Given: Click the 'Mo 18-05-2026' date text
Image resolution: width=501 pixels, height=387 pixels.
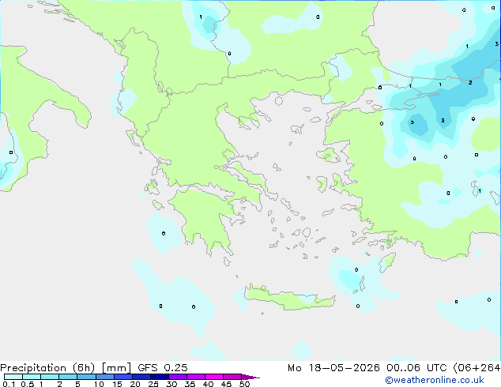Looking at the screenshot, I should (333, 368).
